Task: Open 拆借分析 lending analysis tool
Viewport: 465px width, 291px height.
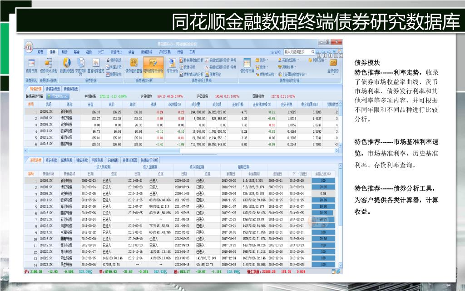Action: click(x=188, y=67)
